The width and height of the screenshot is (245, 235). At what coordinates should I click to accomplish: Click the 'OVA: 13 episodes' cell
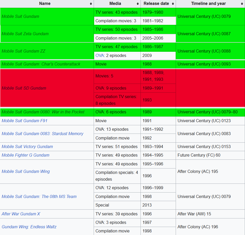pos(117,129)
